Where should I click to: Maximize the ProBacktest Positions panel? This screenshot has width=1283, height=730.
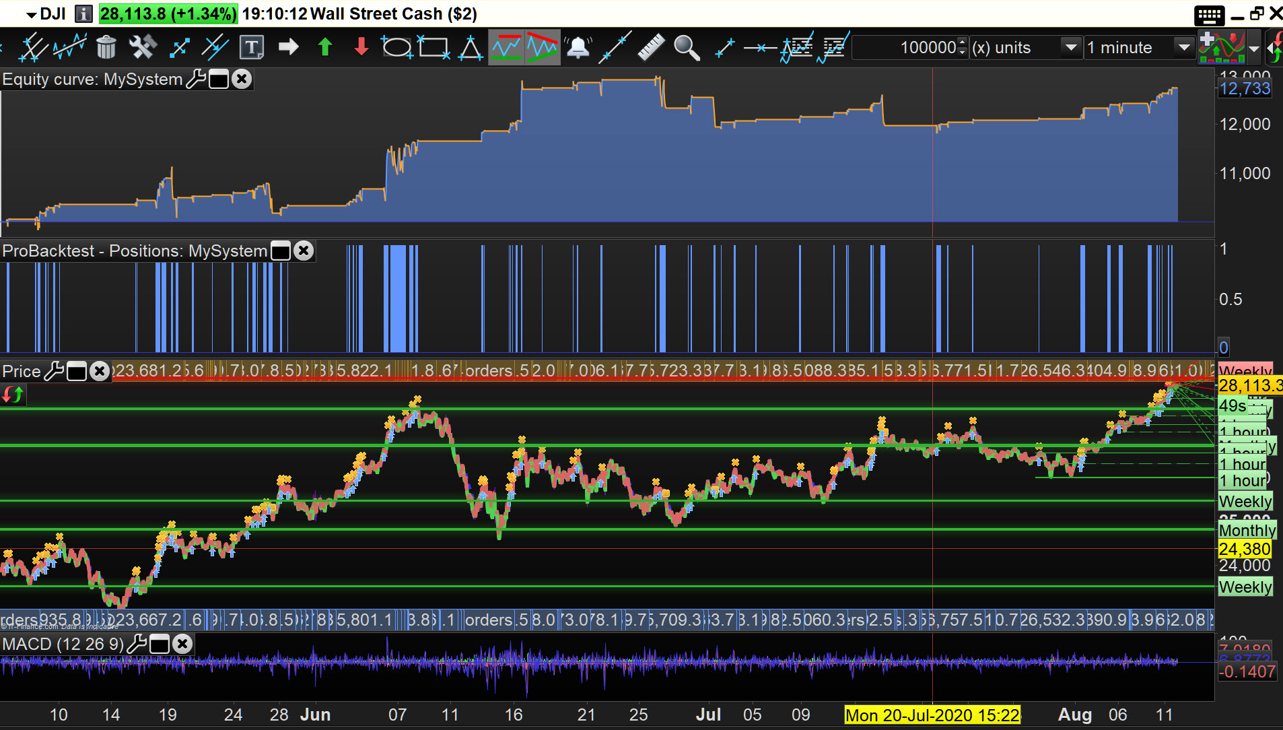(280, 251)
